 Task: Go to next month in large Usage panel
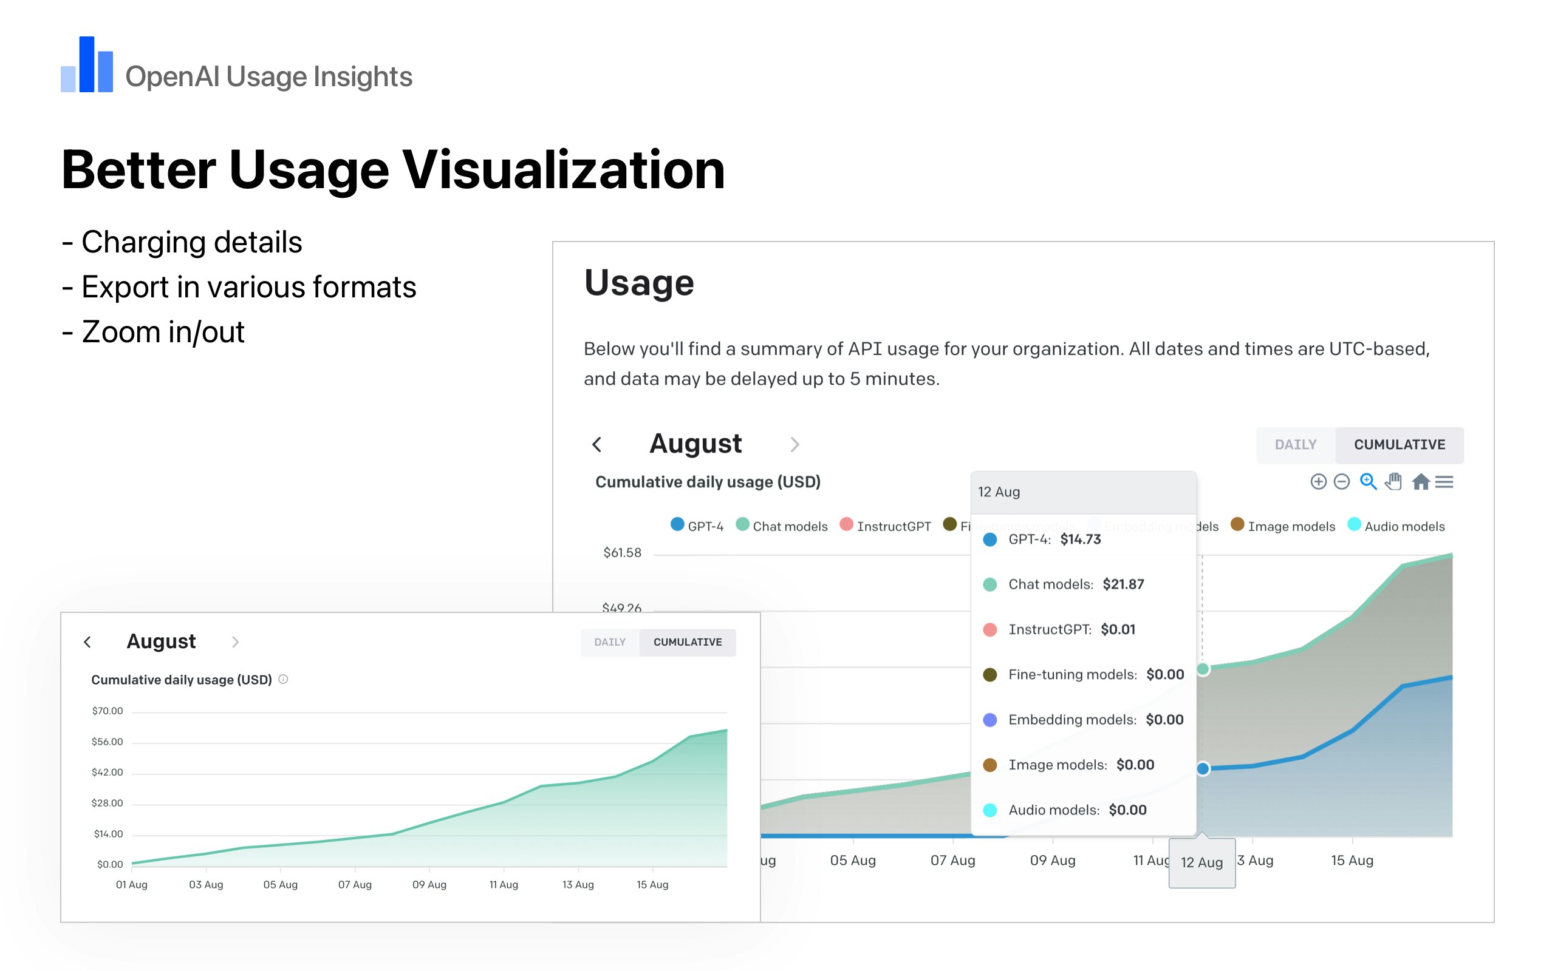pyautogui.click(x=795, y=444)
